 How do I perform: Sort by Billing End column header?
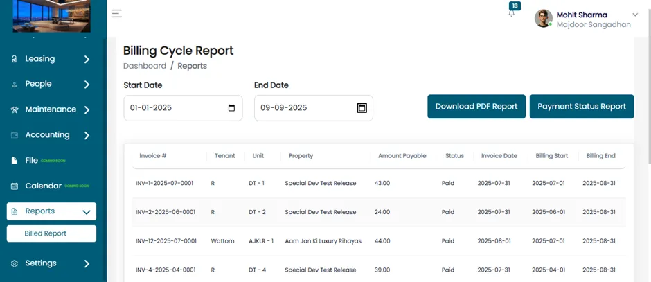click(x=600, y=156)
